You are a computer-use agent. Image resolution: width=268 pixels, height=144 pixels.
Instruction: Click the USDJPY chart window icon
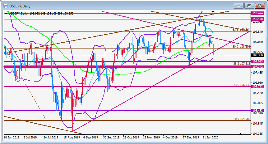pyautogui.click(x=6, y=6)
